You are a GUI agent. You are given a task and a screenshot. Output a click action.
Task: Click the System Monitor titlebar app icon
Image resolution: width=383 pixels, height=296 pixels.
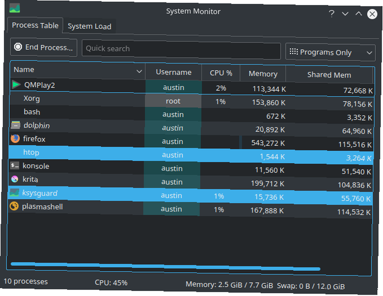[15, 8]
